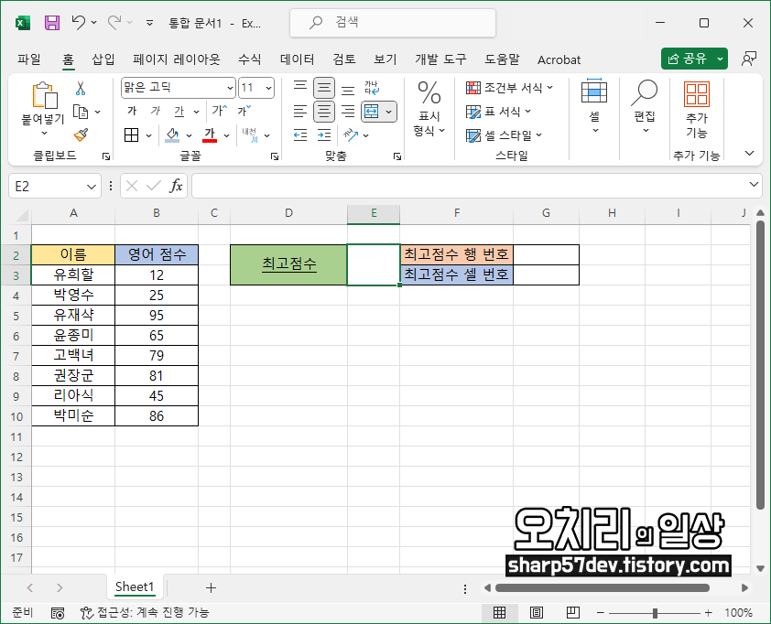Toggle underline 가 formatting
Image resolution: width=771 pixels, height=624 pixels.
click(179, 112)
